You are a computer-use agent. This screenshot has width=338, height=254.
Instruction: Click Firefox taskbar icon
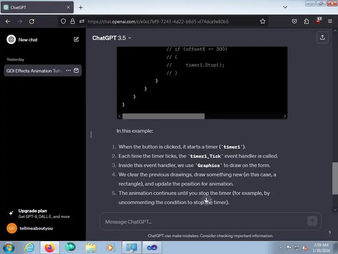coord(50,247)
